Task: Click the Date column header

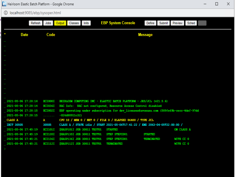Action: click(x=24, y=35)
